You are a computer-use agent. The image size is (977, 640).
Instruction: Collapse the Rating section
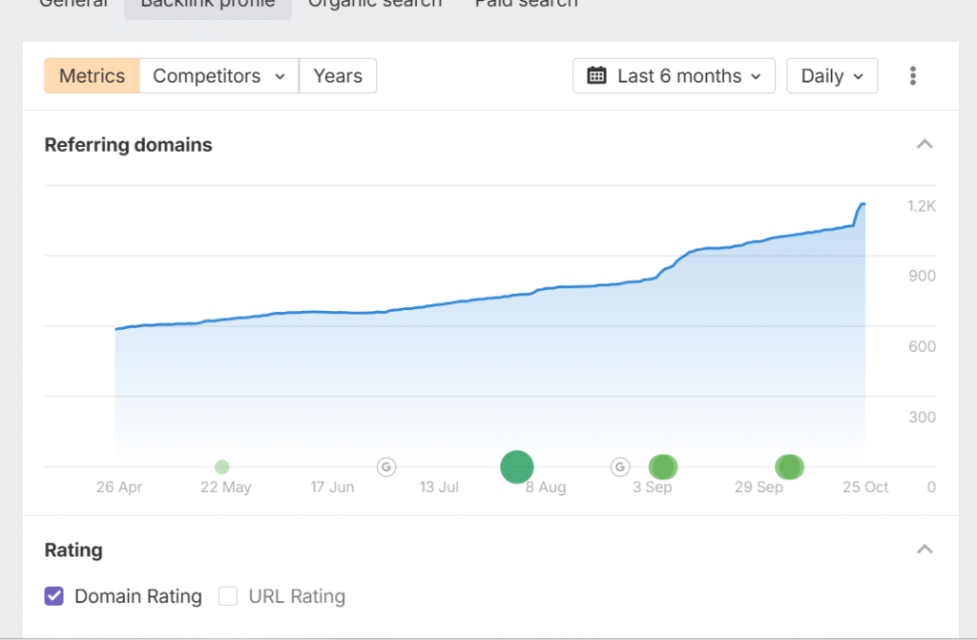pos(924,550)
